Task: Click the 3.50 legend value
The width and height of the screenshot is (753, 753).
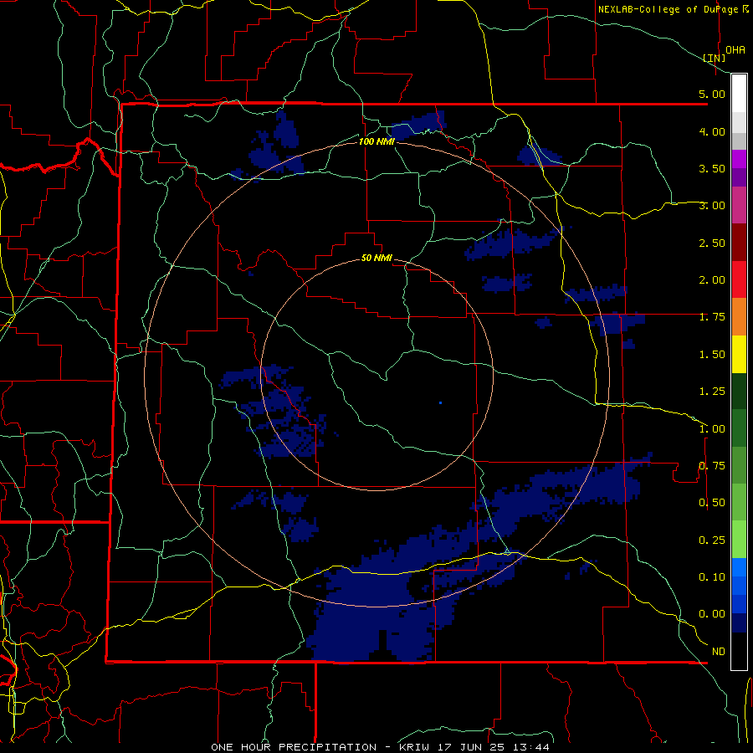Action: click(x=712, y=168)
